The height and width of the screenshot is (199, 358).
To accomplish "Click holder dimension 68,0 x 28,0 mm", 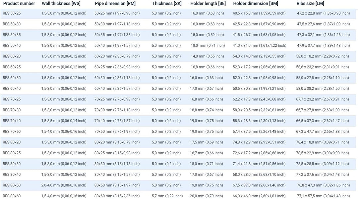I will [259, 175].
